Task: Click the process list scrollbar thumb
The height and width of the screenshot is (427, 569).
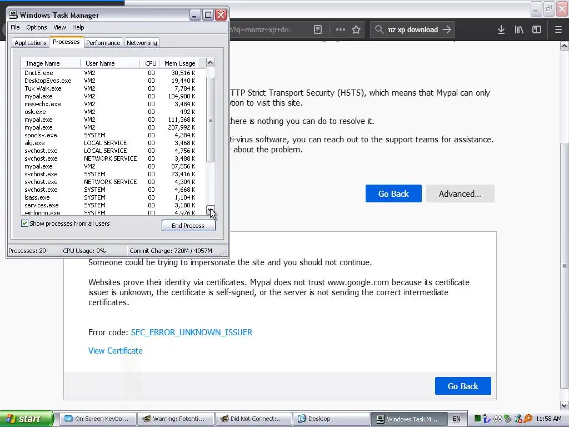Action: coord(211,120)
